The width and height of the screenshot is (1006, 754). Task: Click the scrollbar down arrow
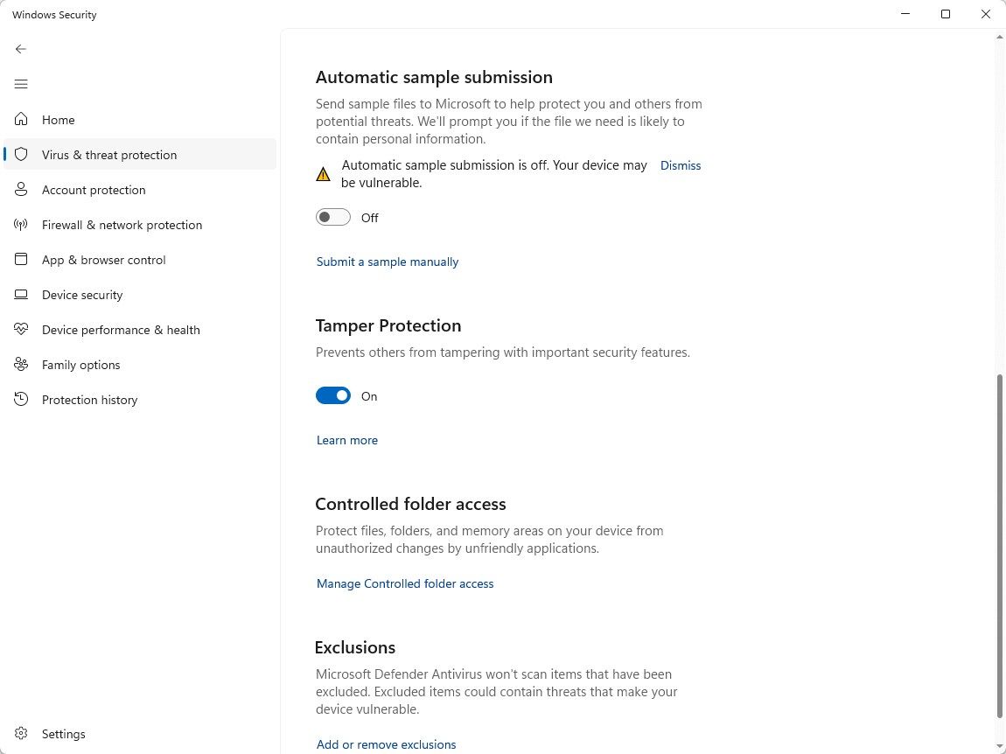click(1000, 747)
